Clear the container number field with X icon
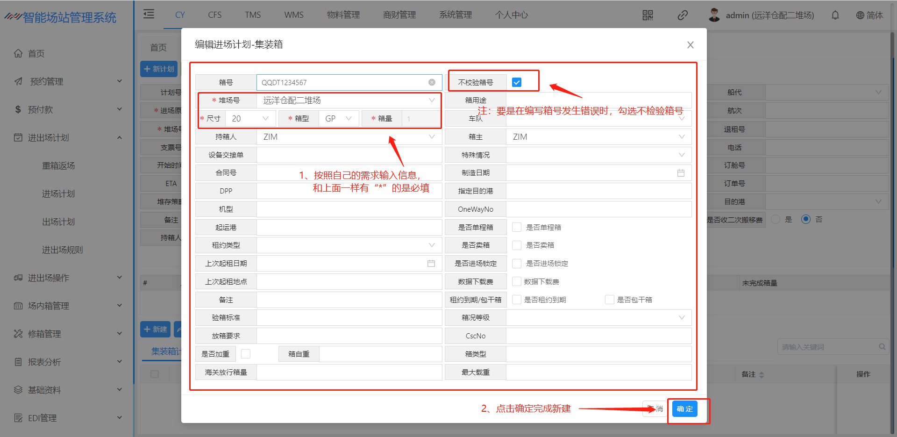 [x=432, y=82]
